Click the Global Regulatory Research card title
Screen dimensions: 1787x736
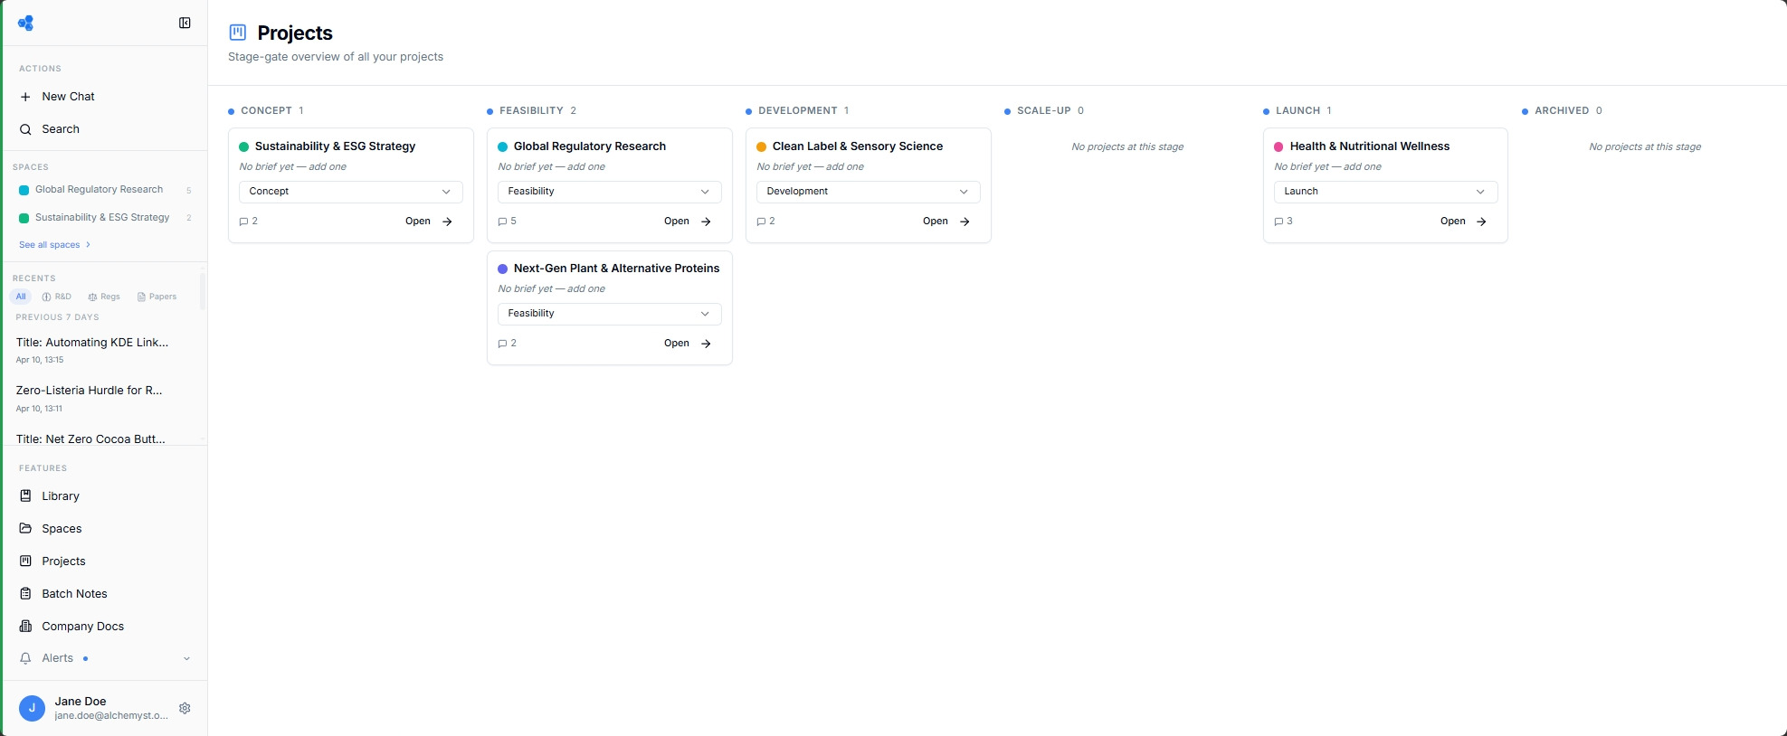click(x=590, y=146)
